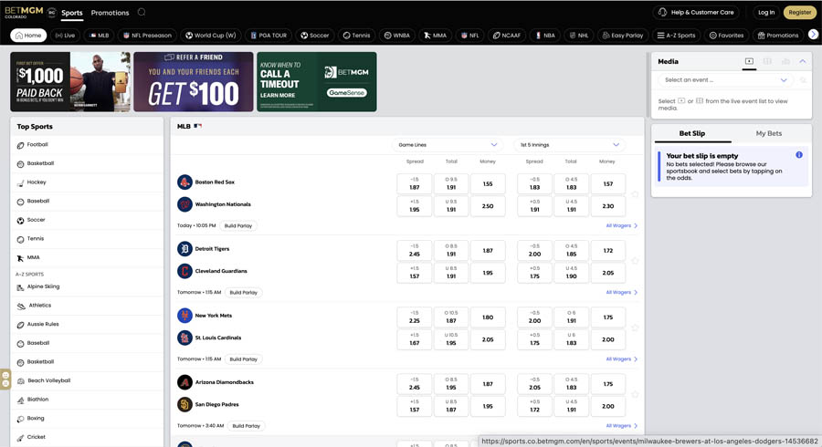822x447 pixels.
Task: Build Parlay for Tigers vs Guardians
Action: [x=244, y=292]
